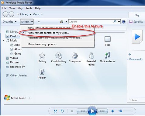Open the Folder category icon

coord(42,72)
